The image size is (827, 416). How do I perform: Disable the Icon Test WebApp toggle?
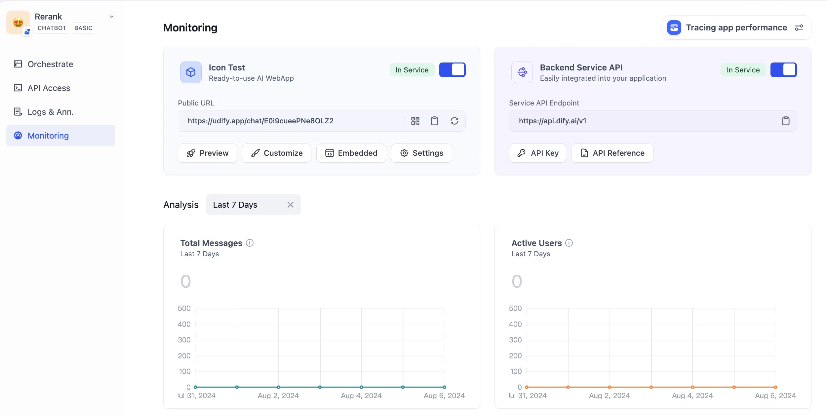pos(452,70)
